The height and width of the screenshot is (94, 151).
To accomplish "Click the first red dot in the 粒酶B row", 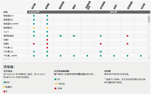I will (x=34, y=44).
